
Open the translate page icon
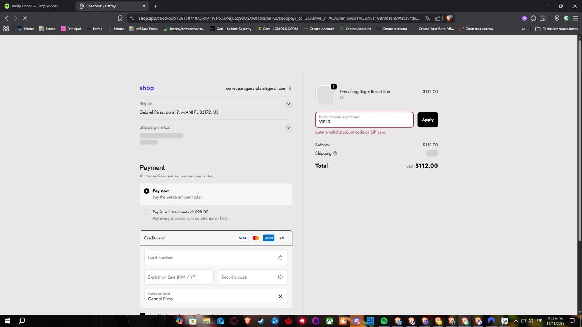(x=427, y=18)
